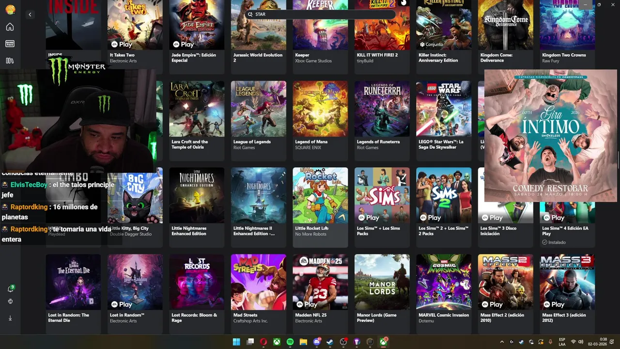Go back with the left arrow button
This screenshot has height=349, width=620.
click(30, 15)
